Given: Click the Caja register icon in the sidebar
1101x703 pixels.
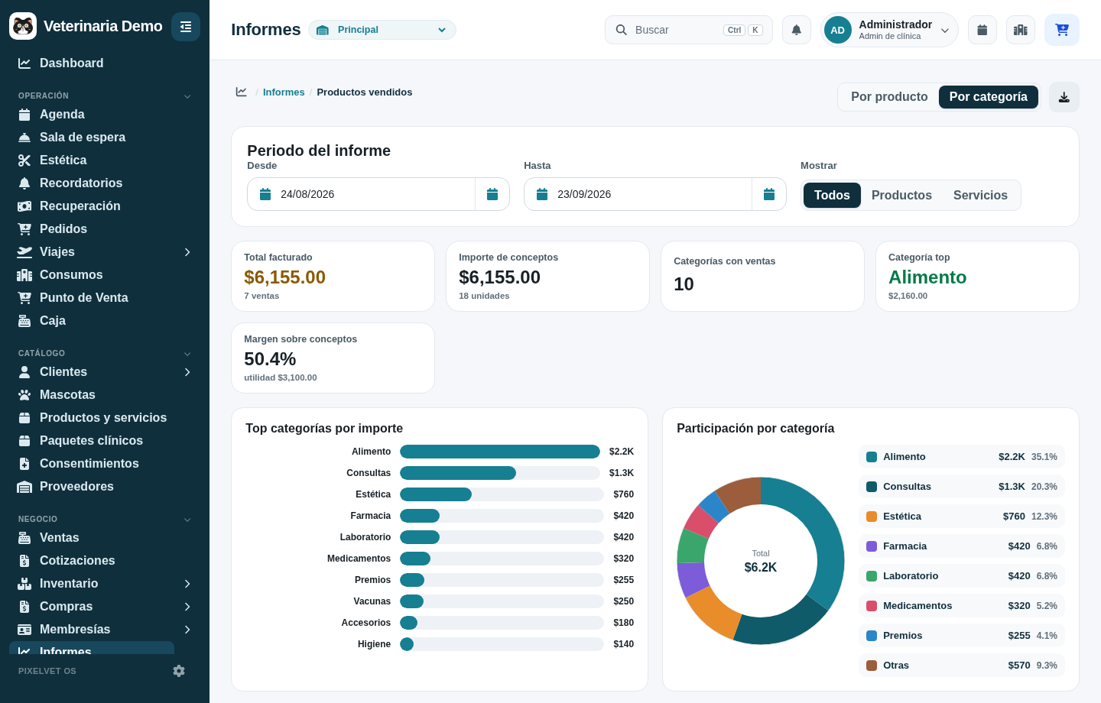Looking at the screenshot, I should click(x=24, y=321).
